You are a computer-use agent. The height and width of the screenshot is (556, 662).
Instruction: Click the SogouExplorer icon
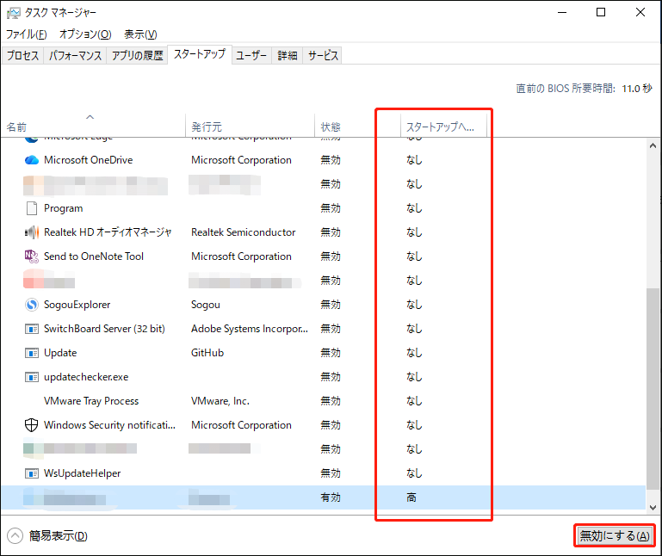coord(32,305)
